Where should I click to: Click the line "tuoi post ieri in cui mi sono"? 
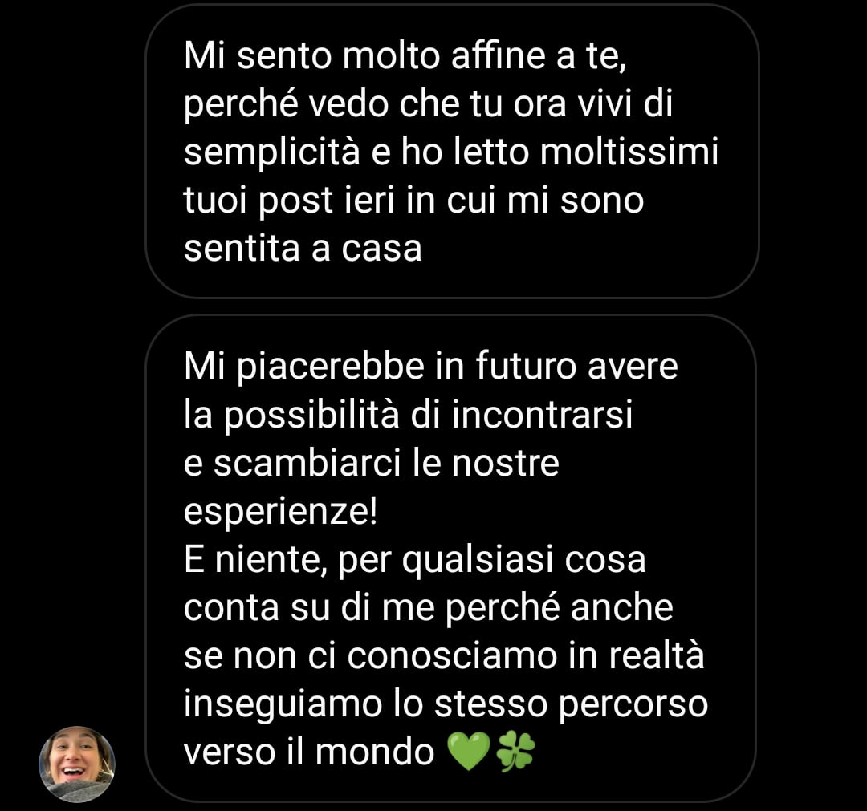tap(413, 201)
